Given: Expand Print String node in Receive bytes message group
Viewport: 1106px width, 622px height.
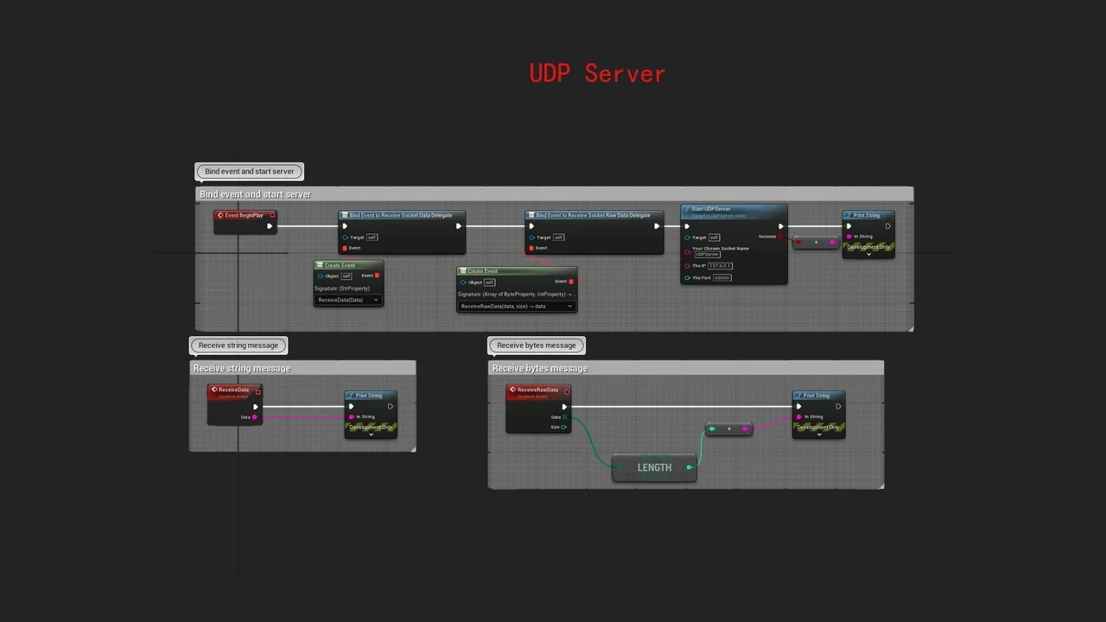Looking at the screenshot, I should (x=818, y=435).
